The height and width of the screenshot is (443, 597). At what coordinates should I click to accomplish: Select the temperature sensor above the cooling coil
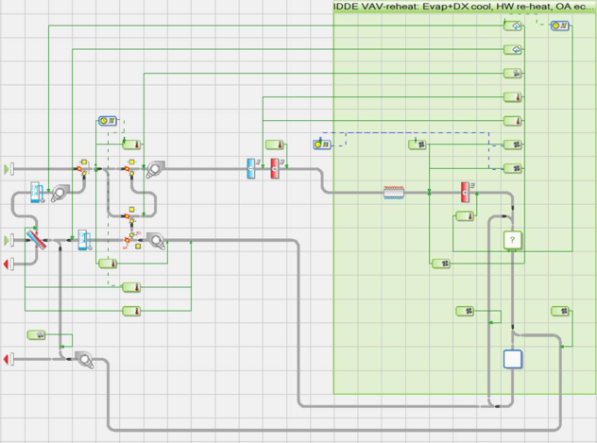pos(274,145)
